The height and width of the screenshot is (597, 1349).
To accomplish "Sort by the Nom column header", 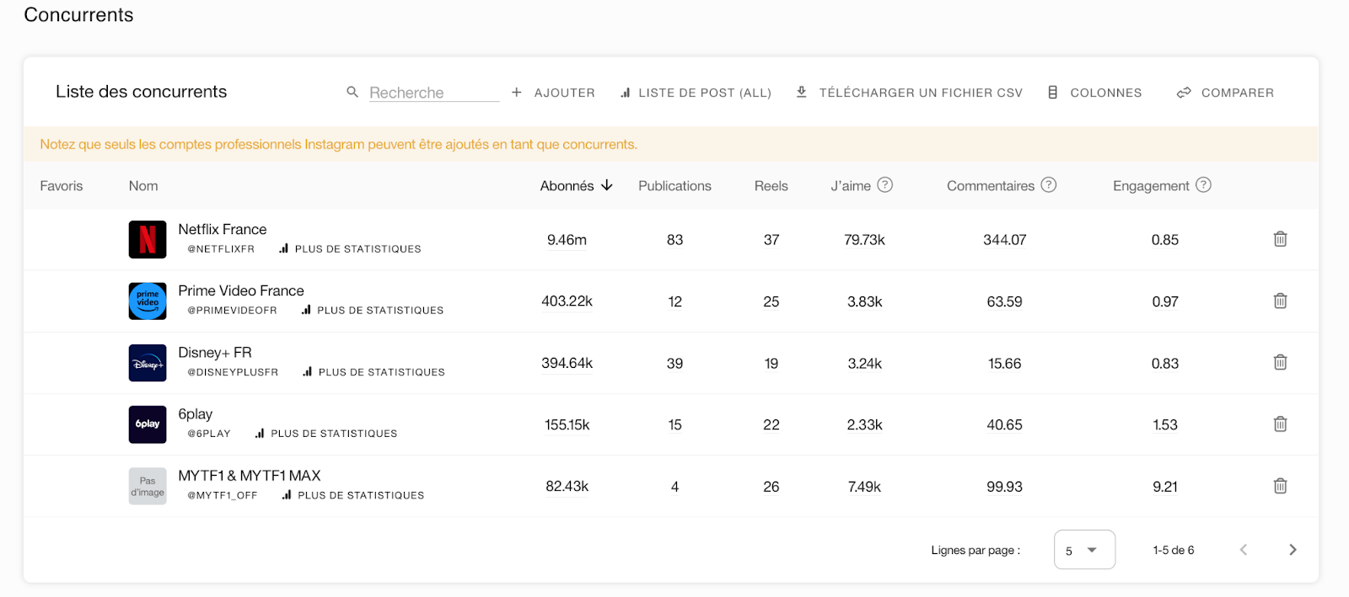I will click(143, 186).
